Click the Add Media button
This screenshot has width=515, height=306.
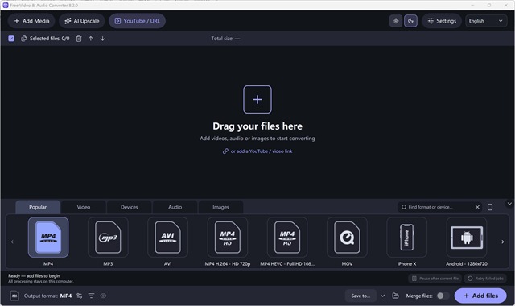pyautogui.click(x=31, y=21)
